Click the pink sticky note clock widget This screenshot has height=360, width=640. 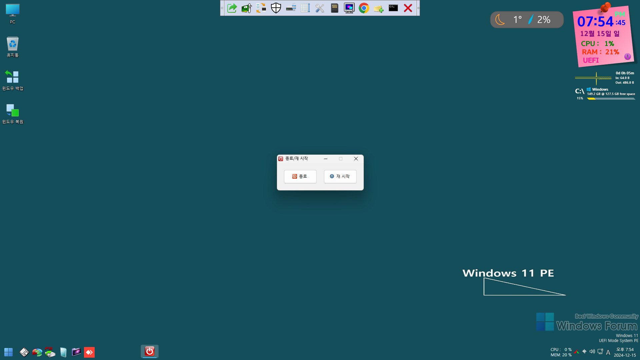(x=603, y=36)
